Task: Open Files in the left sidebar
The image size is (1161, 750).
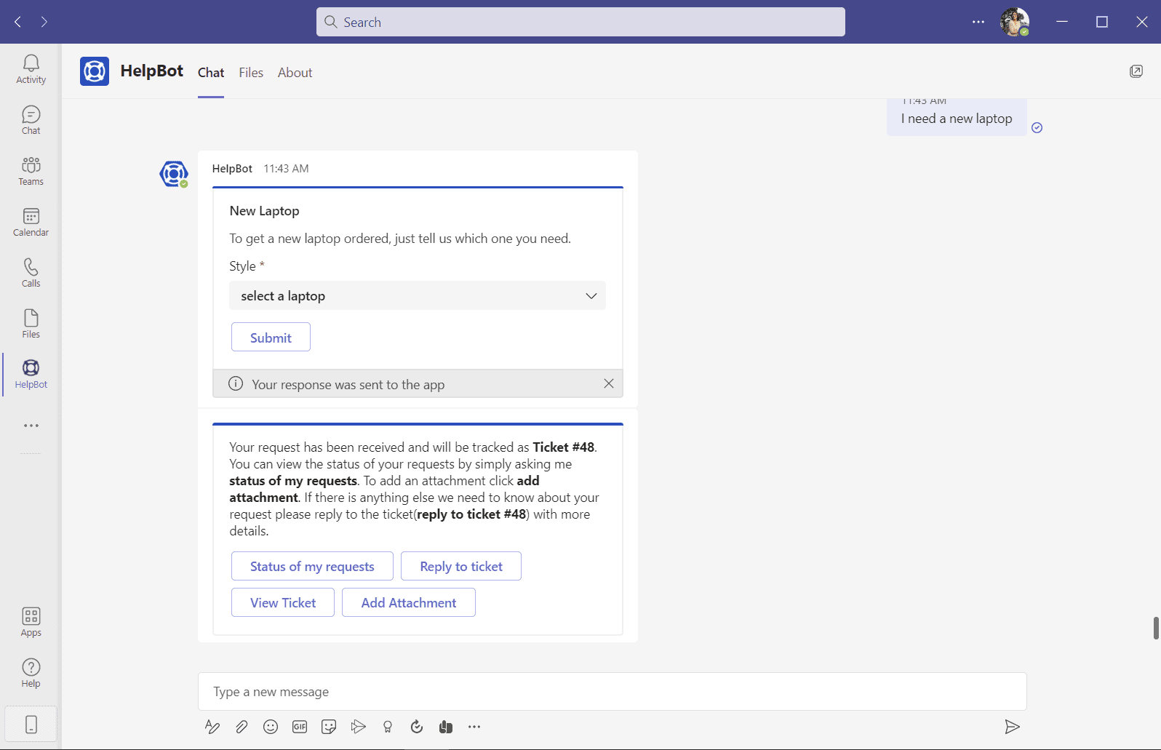Action: tap(31, 324)
